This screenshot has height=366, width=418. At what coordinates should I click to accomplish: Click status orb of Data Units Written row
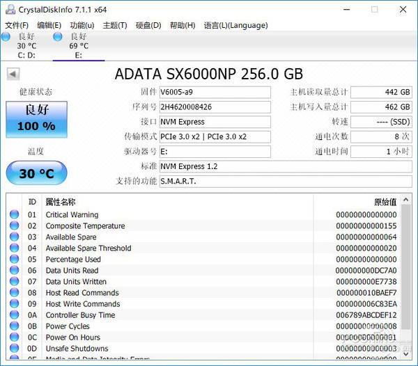pos(15,281)
